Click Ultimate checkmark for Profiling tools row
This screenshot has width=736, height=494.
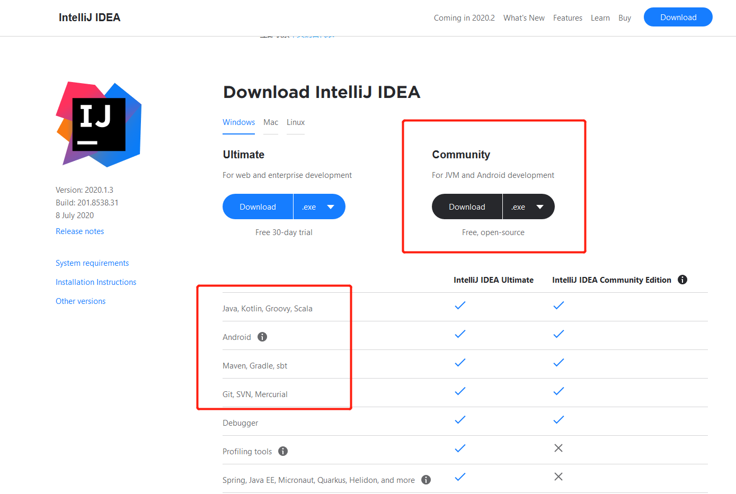[x=460, y=448]
